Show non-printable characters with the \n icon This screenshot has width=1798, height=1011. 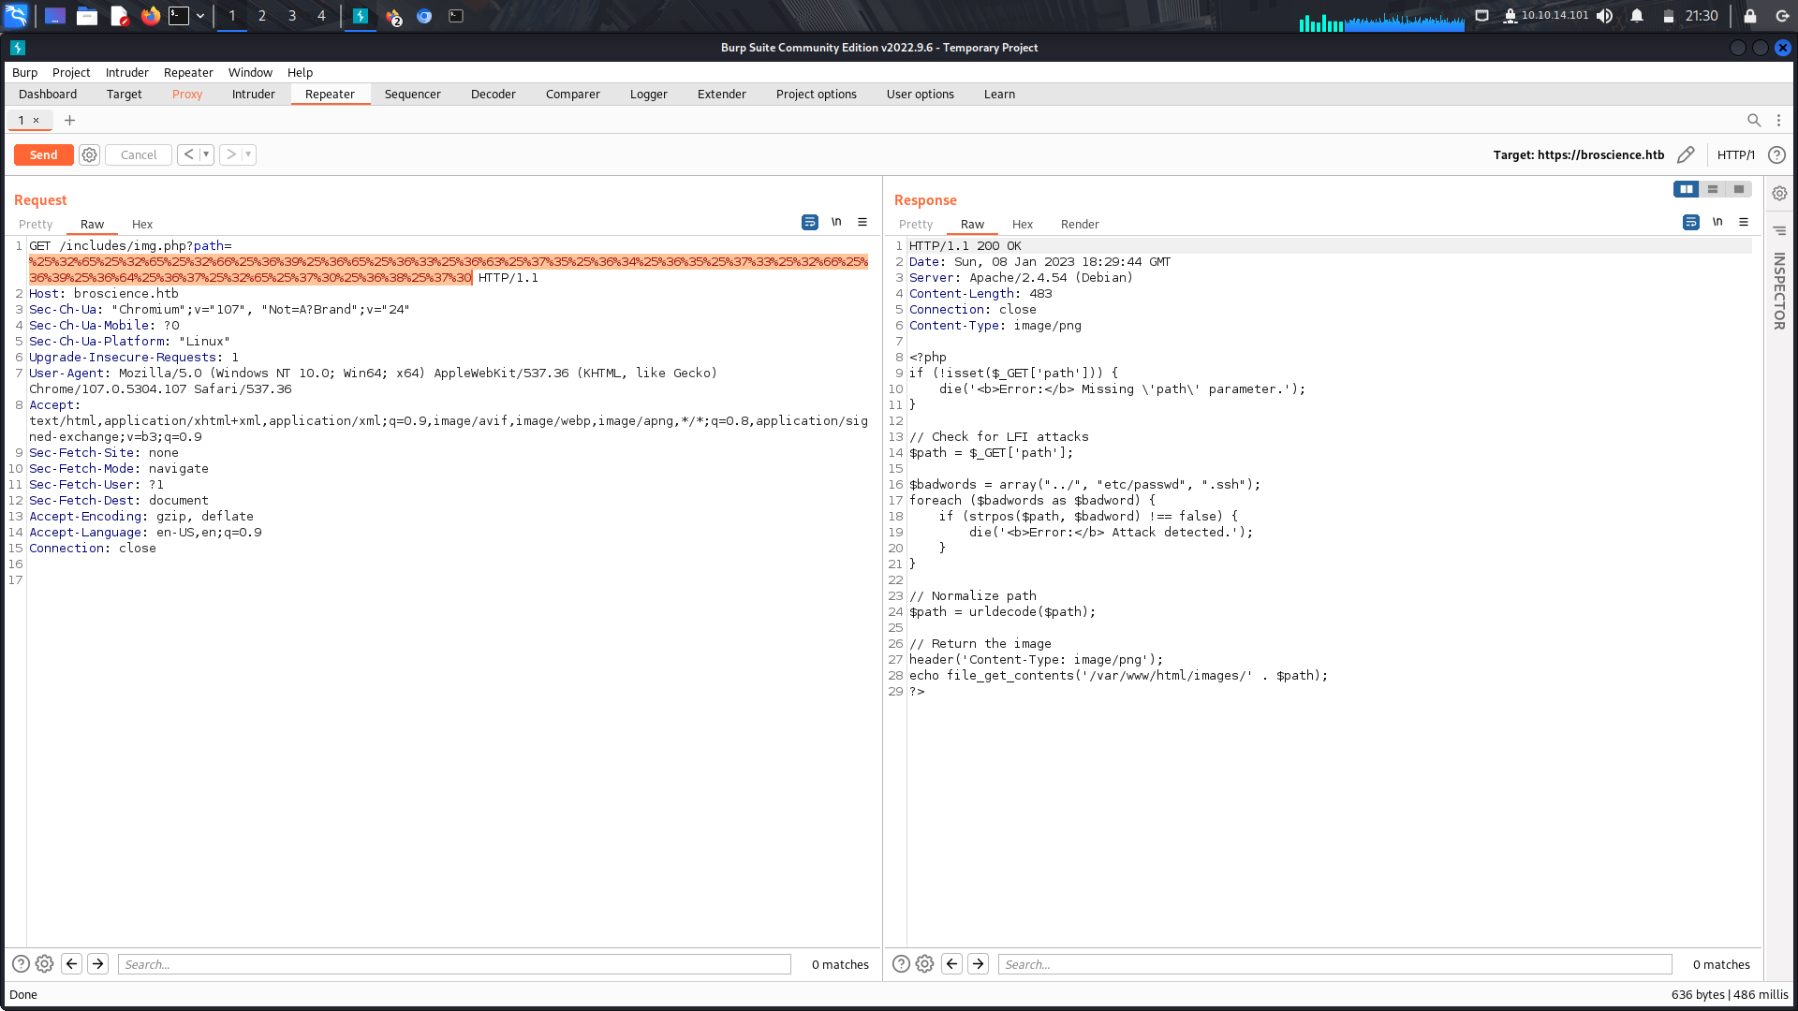(x=836, y=222)
